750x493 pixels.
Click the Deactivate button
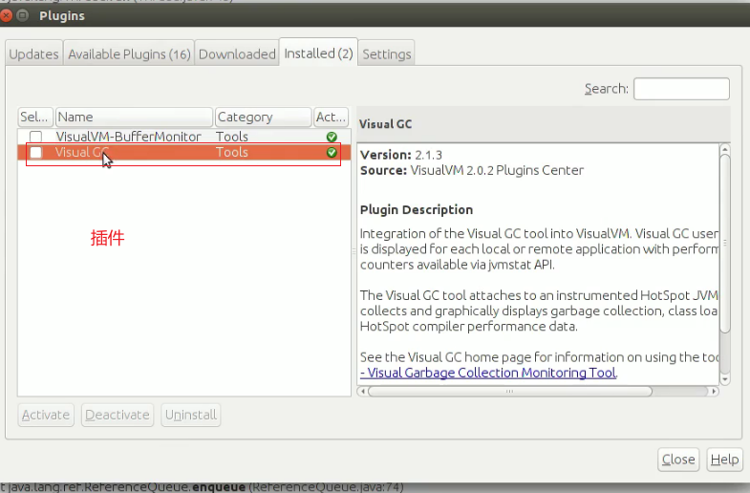[118, 415]
